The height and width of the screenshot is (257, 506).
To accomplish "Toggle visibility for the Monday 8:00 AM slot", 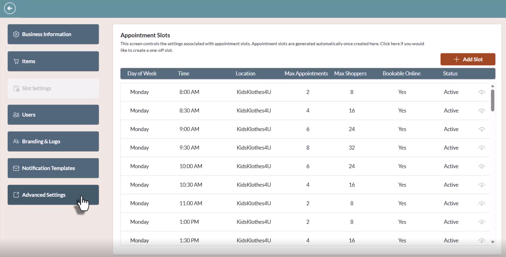I will point(481,92).
